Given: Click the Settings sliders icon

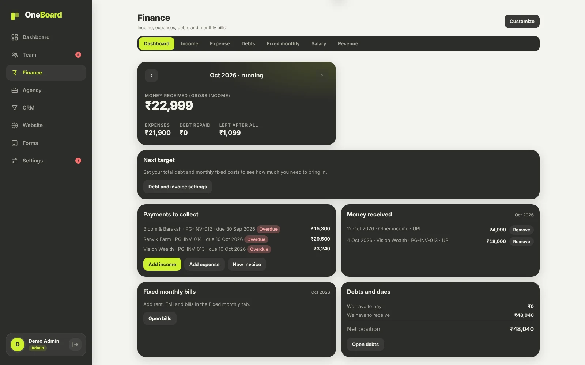Looking at the screenshot, I should (x=15, y=161).
